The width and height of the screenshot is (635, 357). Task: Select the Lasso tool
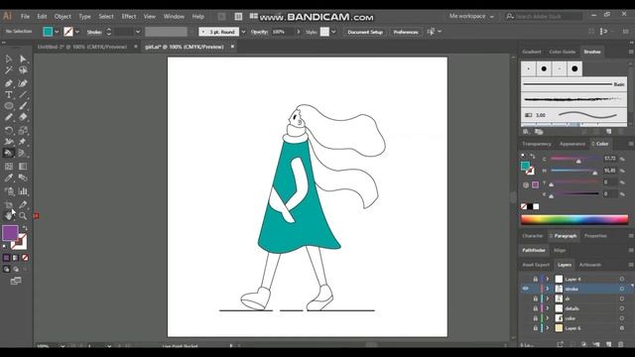pos(23,70)
